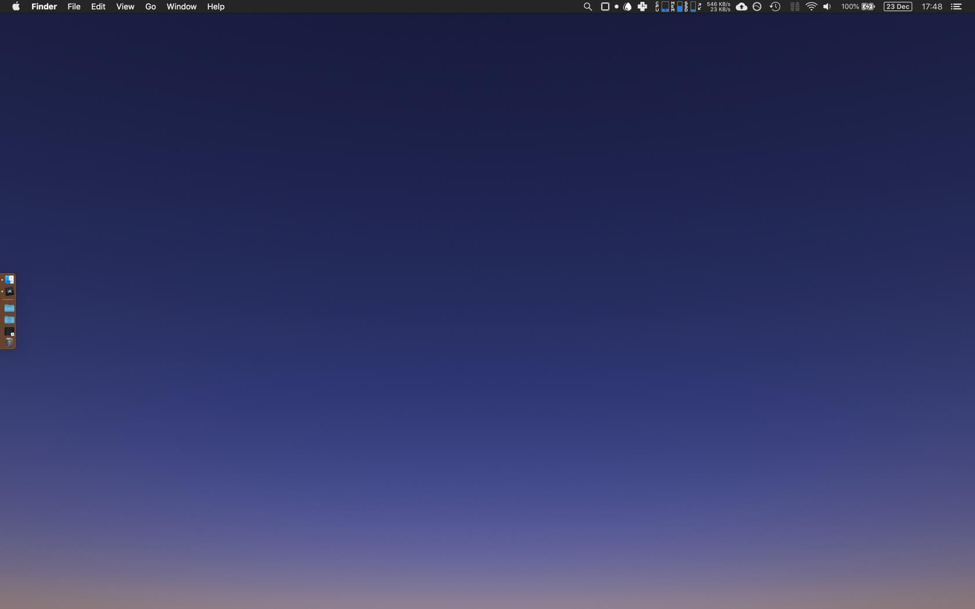Screen dimensions: 975x609
Task: Toggle Do Not Disturb via the circle icon
Action: [756, 7]
